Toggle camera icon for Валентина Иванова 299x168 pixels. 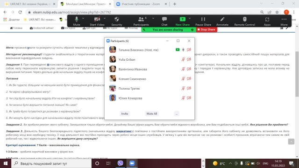[189, 69]
